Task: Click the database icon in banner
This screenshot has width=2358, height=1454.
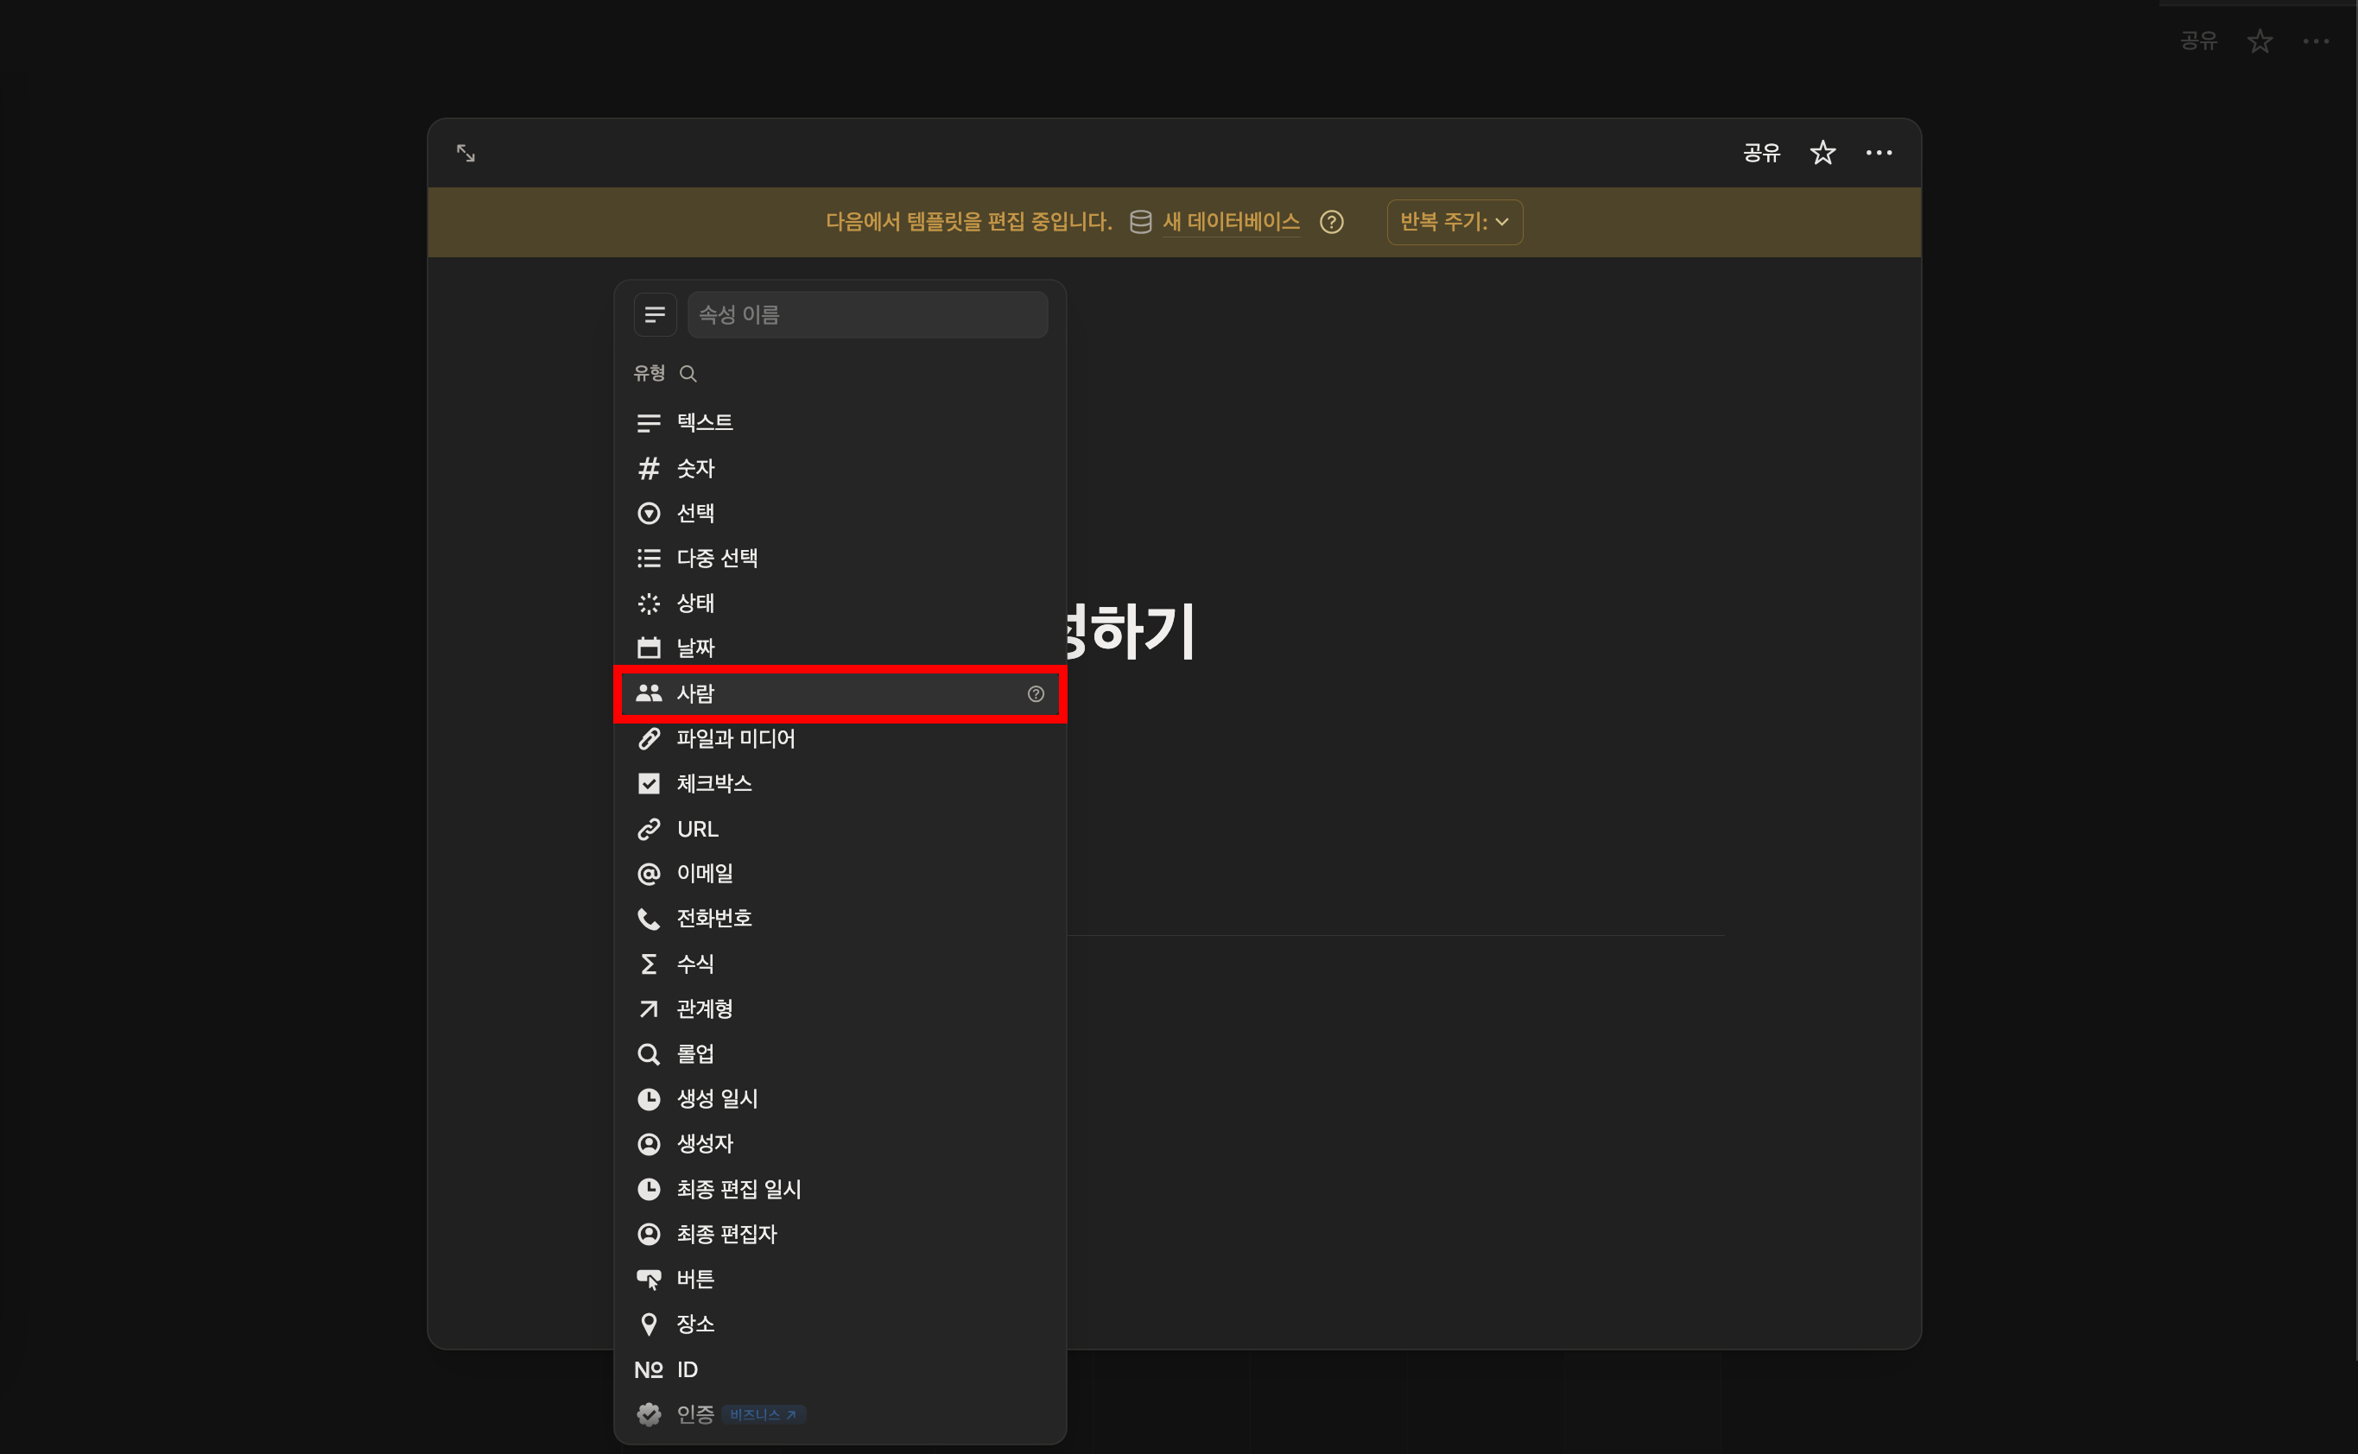Action: [1140, 222]
